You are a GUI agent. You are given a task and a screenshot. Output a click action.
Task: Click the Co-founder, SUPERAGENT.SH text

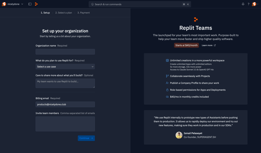(200, 137)
